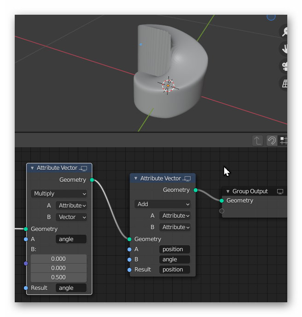This screenshot has width=302, height=317.
Task: Click monitor icon on Multiply Attribute Vector node
Action: [x=84, y=168]
